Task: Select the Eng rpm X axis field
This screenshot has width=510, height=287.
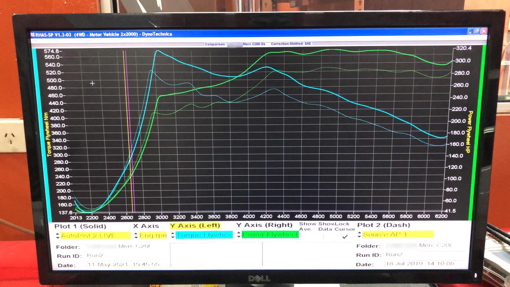Action: (153, 235)
